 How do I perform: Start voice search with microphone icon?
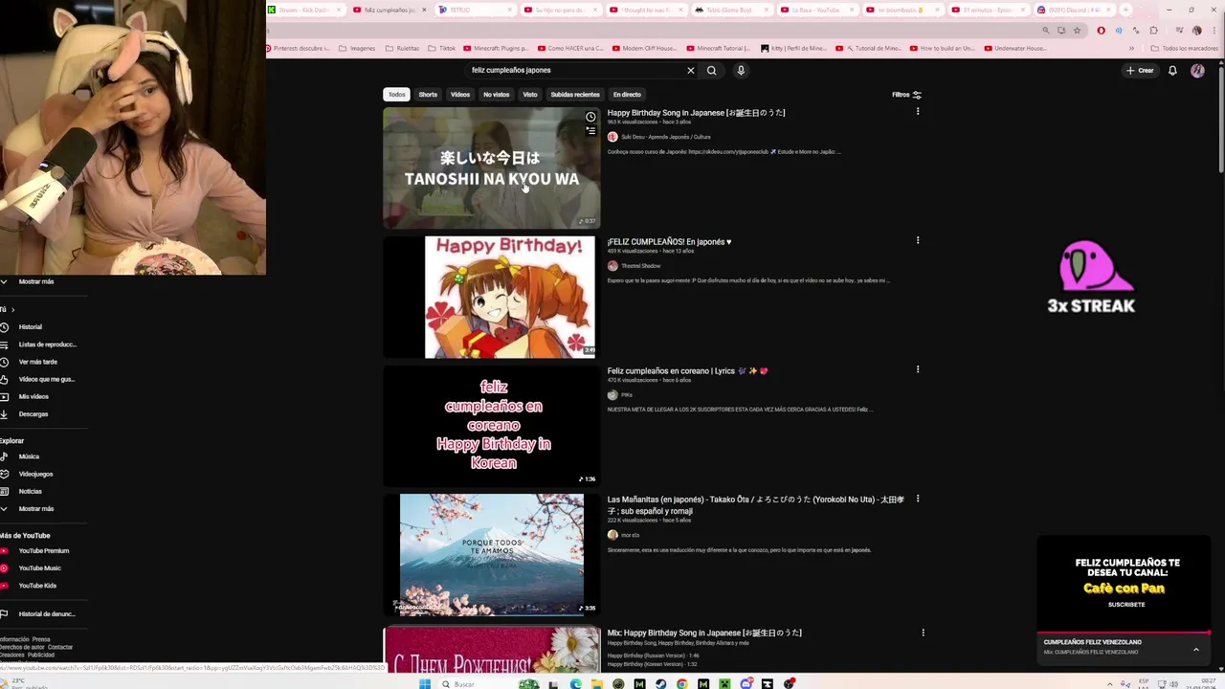740,70
